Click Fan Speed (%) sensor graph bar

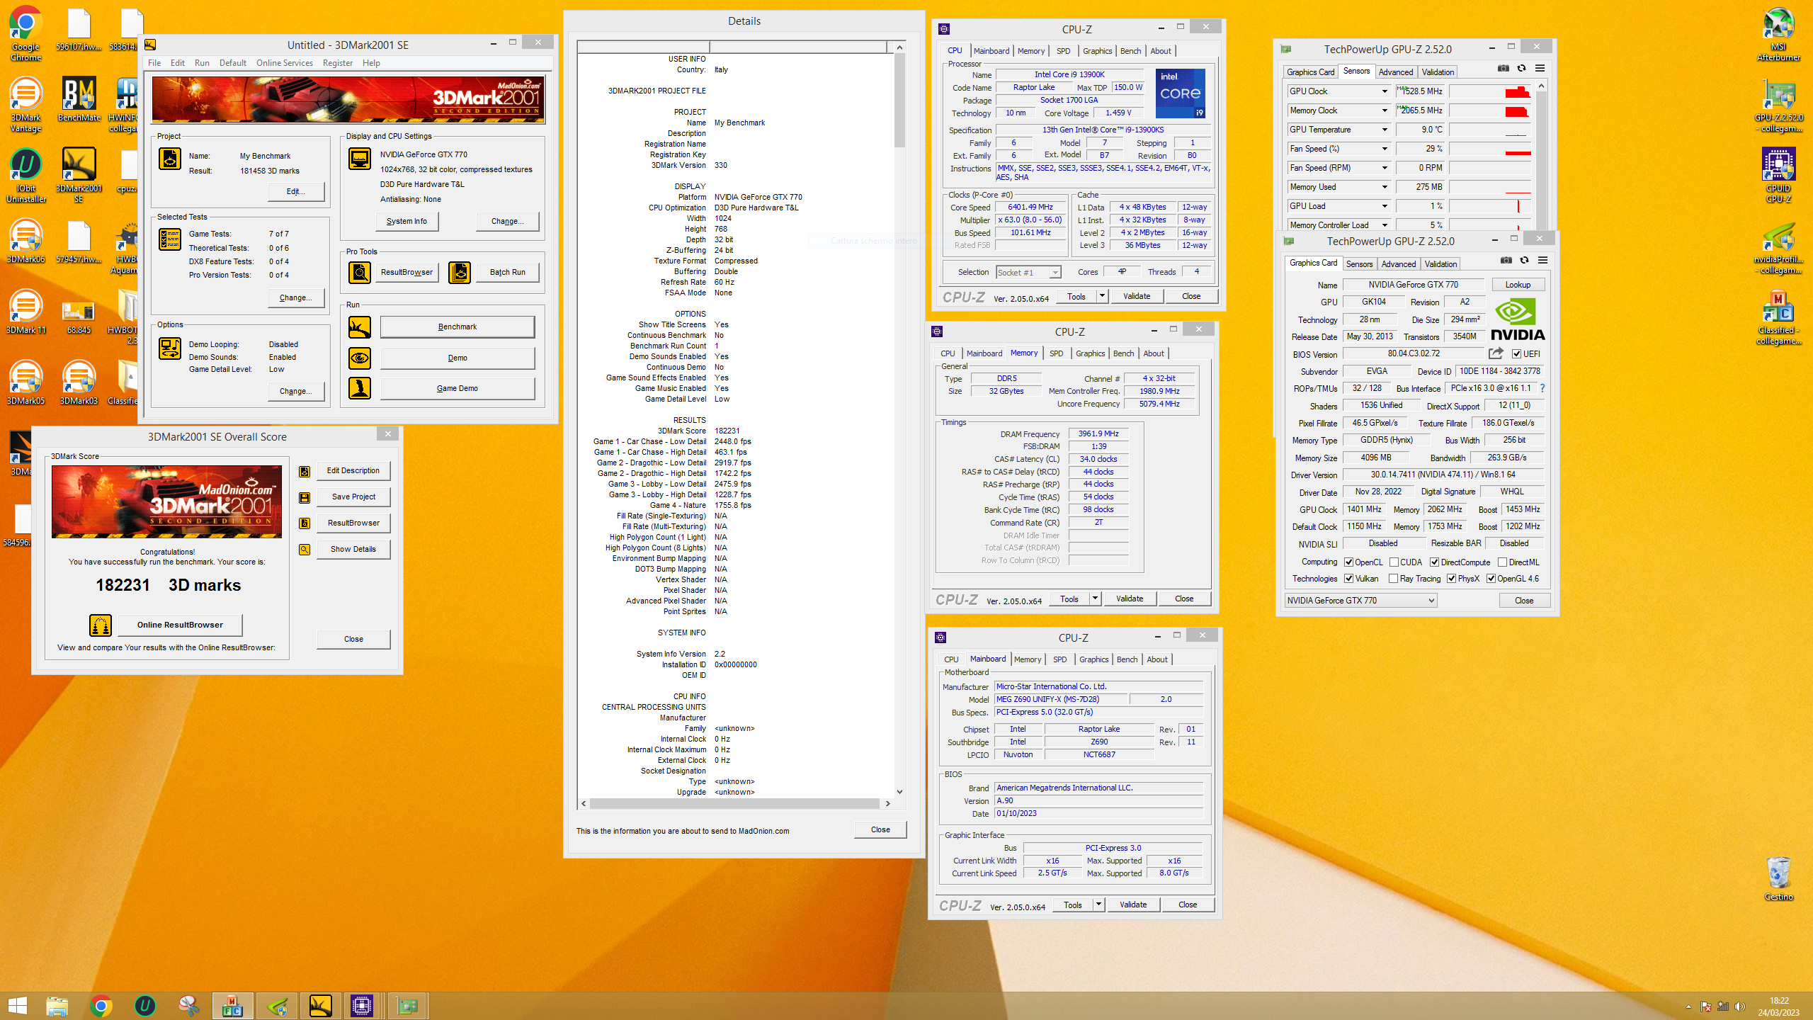[x=1490, y=149]
